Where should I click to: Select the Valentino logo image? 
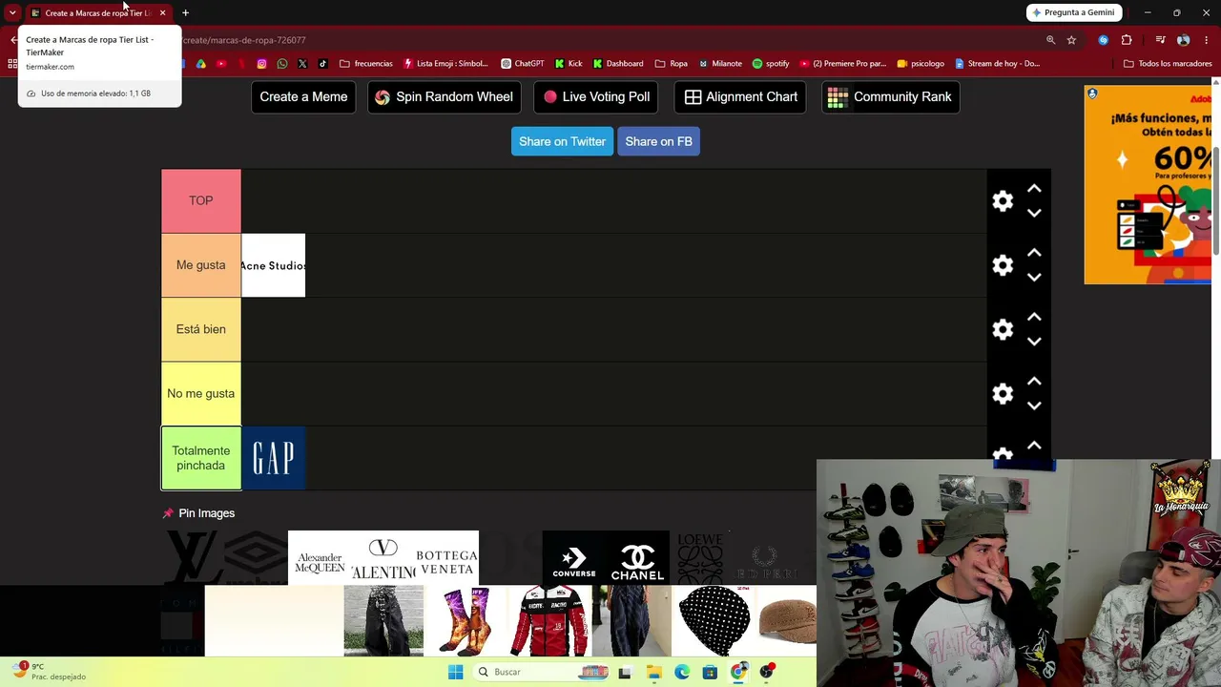(x=383, y=557)
